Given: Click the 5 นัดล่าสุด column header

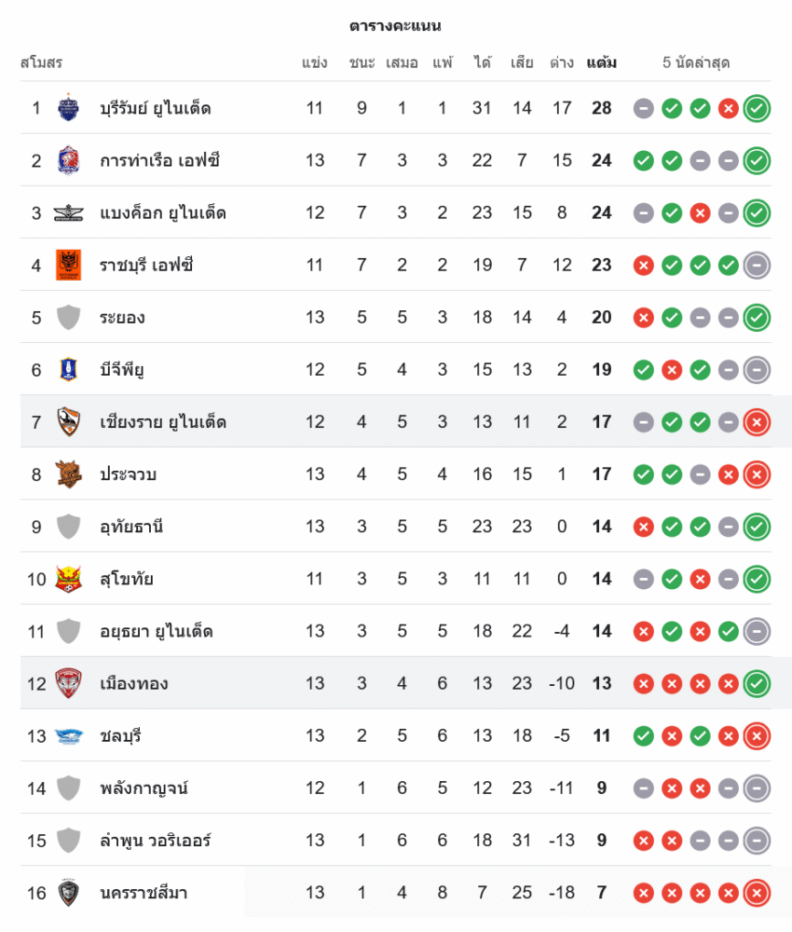Looking at the screenshot, I should coord(696,63).
